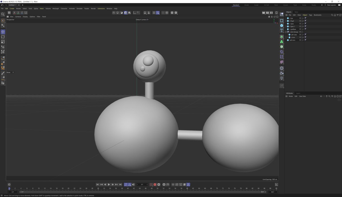Click the Floor/Sky environment globe icon
Image resolution: width=342 pixels, height=197 pixels.
[282, 68]
